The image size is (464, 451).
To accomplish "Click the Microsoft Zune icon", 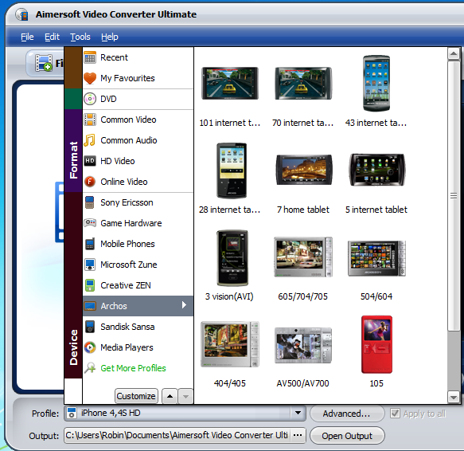I will pyautogui.click(x=90, y=265).
